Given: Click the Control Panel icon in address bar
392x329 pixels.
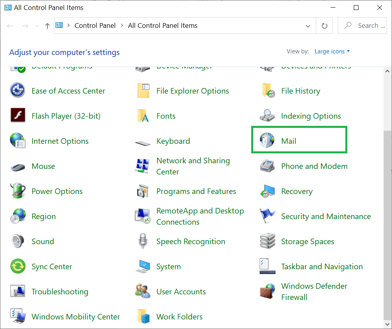Looking at the screenshot, I should (59, 25).
